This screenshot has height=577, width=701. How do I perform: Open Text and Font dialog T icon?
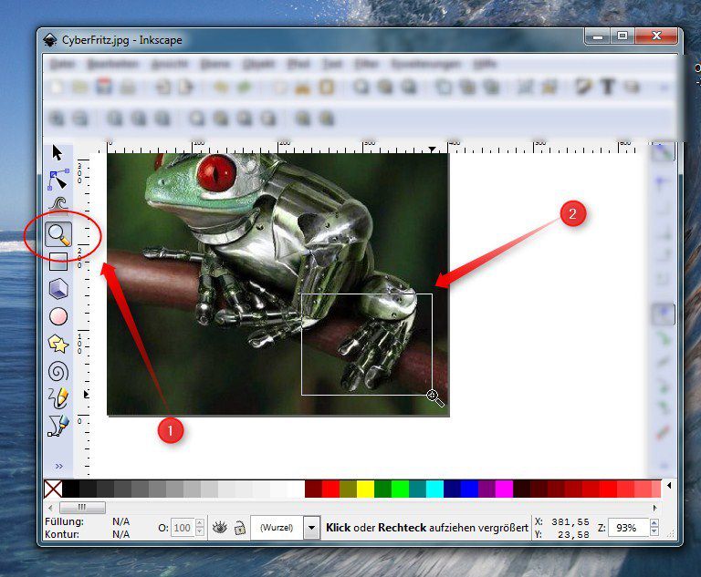click(x=608, y=87)
